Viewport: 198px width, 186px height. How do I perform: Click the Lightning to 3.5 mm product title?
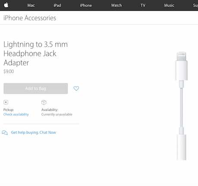pos(35,53)
